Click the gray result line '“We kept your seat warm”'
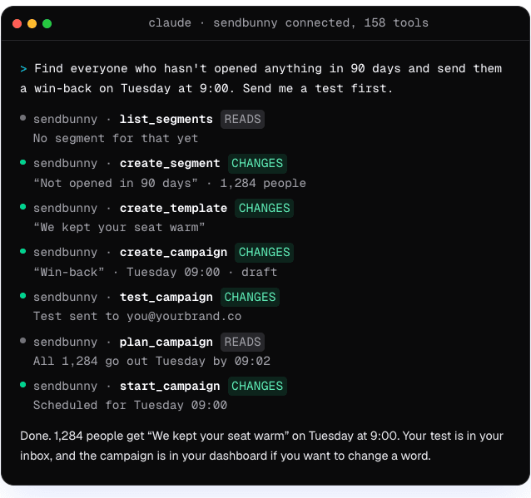Screen dimensions: 531x498 click(x=119, y=227)
